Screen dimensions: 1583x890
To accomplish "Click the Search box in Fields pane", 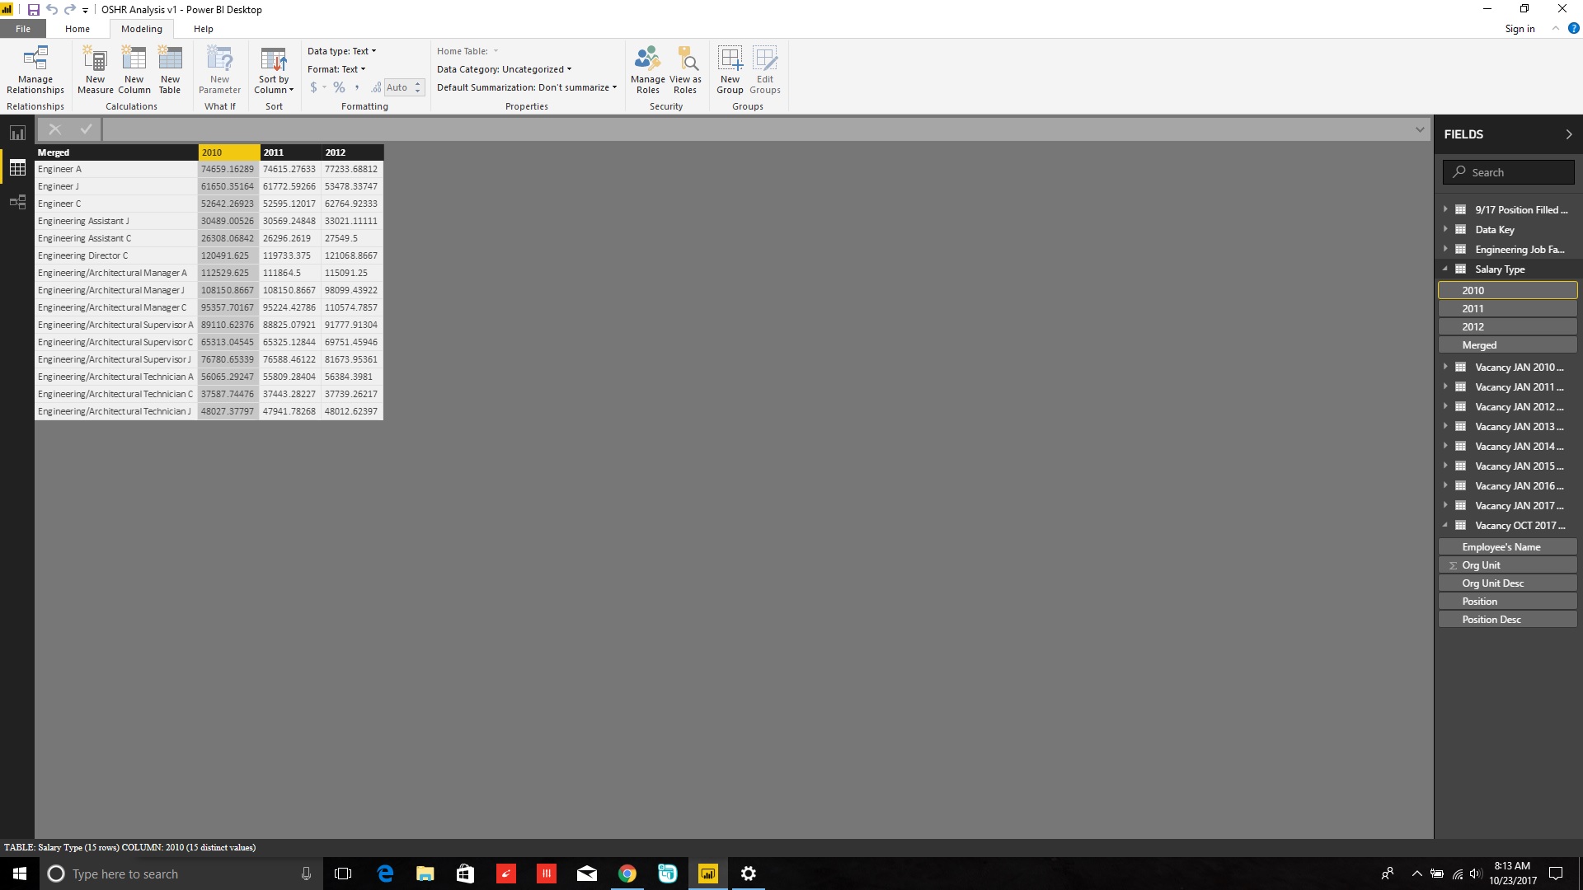I will (1508, 172).
